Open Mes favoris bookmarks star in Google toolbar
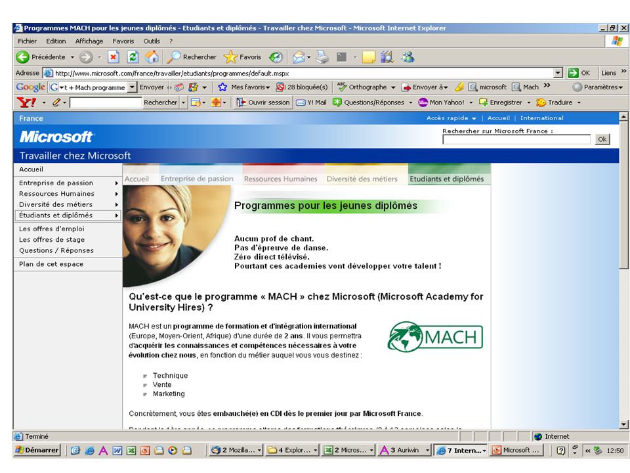The height and width of the screenshot is (473, 630). (x=244, y=87)
